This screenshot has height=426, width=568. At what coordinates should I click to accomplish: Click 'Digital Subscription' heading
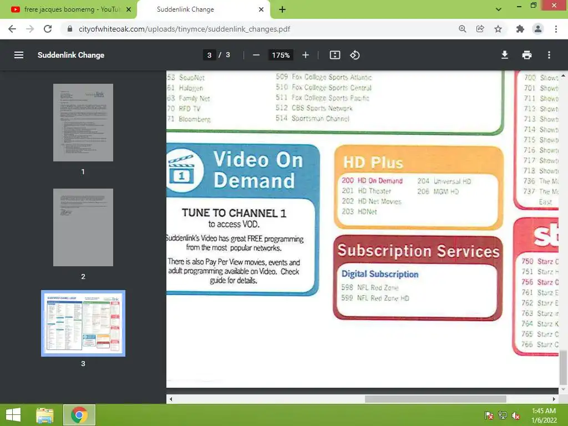[x=379, y=274]
